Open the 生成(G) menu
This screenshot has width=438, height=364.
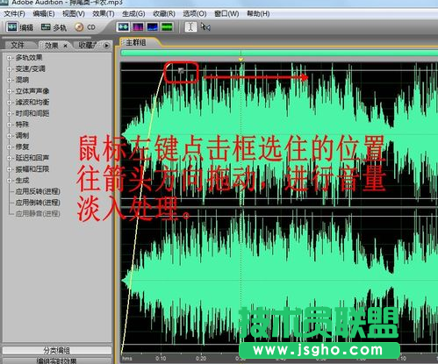[x=133, y=14]
